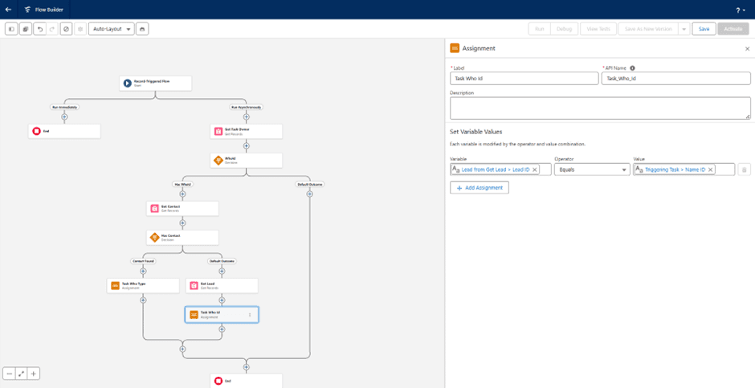The image size is (755, 388).
Task: Add element below Get Contact
Action: (x=182, y=223)
